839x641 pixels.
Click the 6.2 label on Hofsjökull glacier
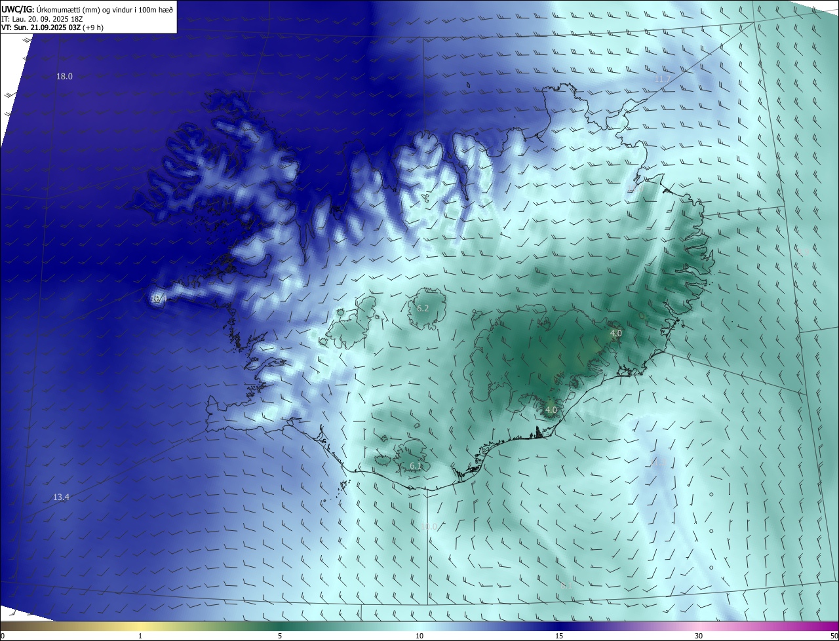(423, 308)
